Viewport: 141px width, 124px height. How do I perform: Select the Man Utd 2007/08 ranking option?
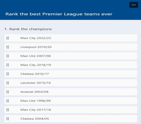pyautogui.click(x=71, y=56)
